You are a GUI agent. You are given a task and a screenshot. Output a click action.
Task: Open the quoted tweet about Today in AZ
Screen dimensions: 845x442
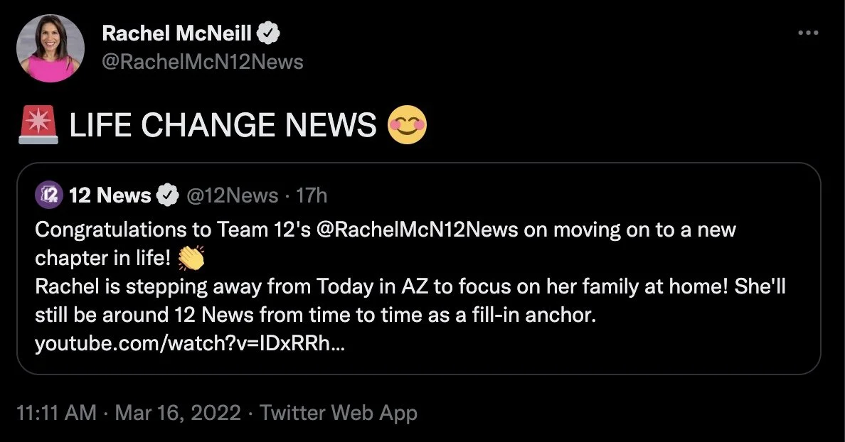click(419, 269)
